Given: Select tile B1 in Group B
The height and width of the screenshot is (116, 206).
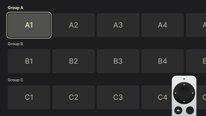Looking at the screenshot, I should 29,61.
